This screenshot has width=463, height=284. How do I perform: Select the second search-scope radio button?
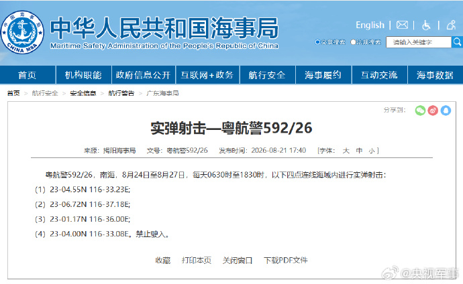coord(353,42)
